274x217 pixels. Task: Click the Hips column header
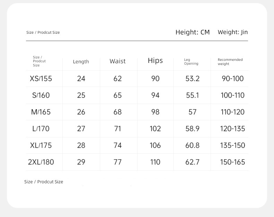pyautogui.click(x=155, y=61)
